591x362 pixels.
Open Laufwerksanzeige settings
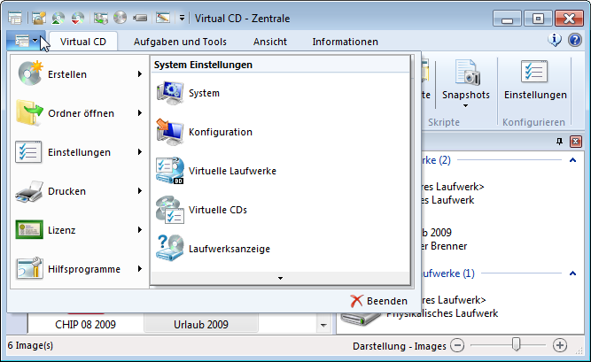pos(280,249)
